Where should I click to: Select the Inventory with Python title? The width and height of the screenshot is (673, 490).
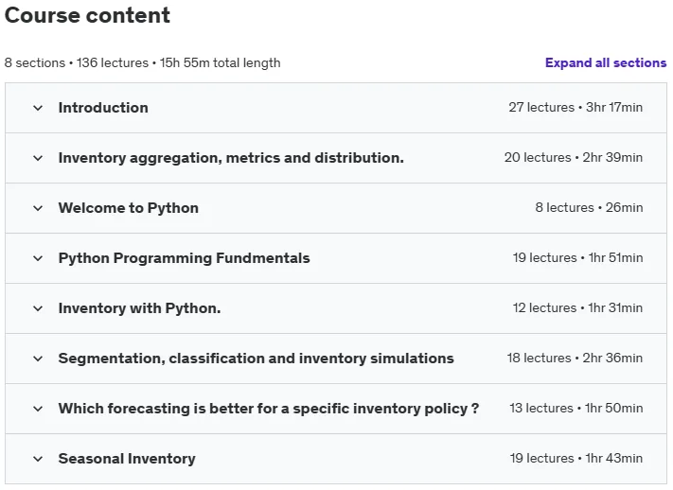139,308
